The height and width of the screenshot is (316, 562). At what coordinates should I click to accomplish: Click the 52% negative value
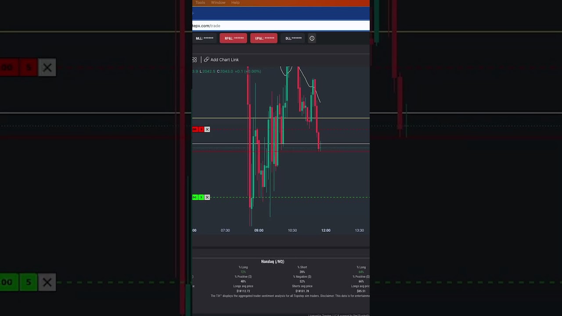pyautogui.click(x=302, y=282)
